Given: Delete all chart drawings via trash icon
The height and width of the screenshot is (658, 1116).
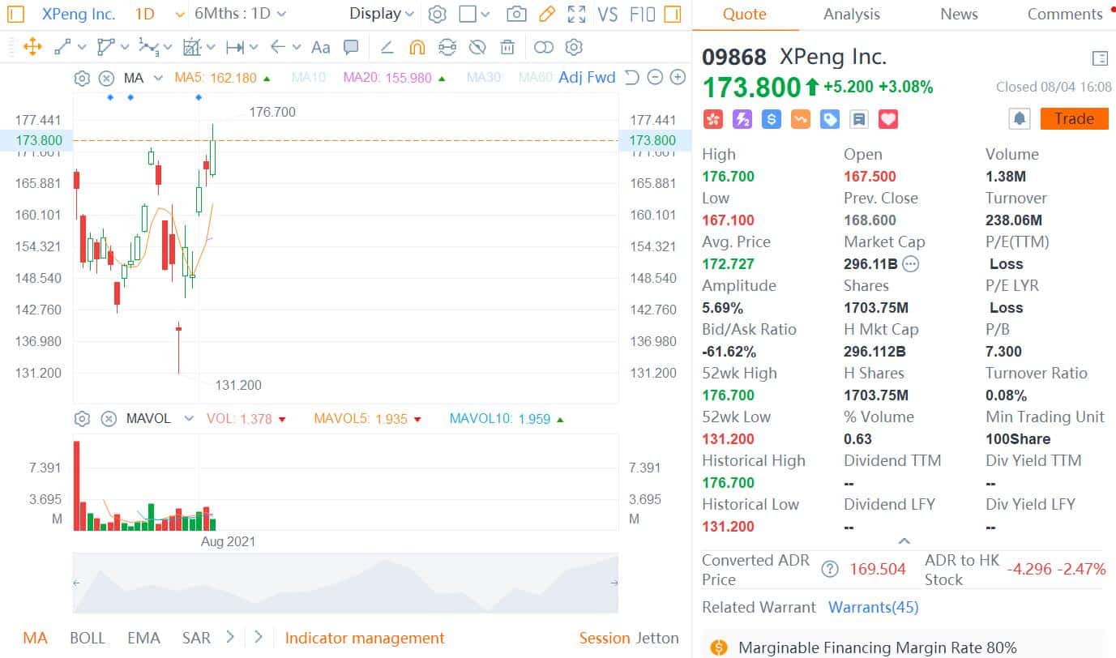Looking at the screenshot, I should click(507, 48).
